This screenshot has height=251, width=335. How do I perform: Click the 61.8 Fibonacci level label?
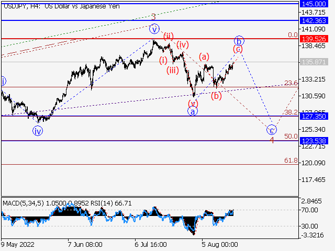click(x=291, y=161)
